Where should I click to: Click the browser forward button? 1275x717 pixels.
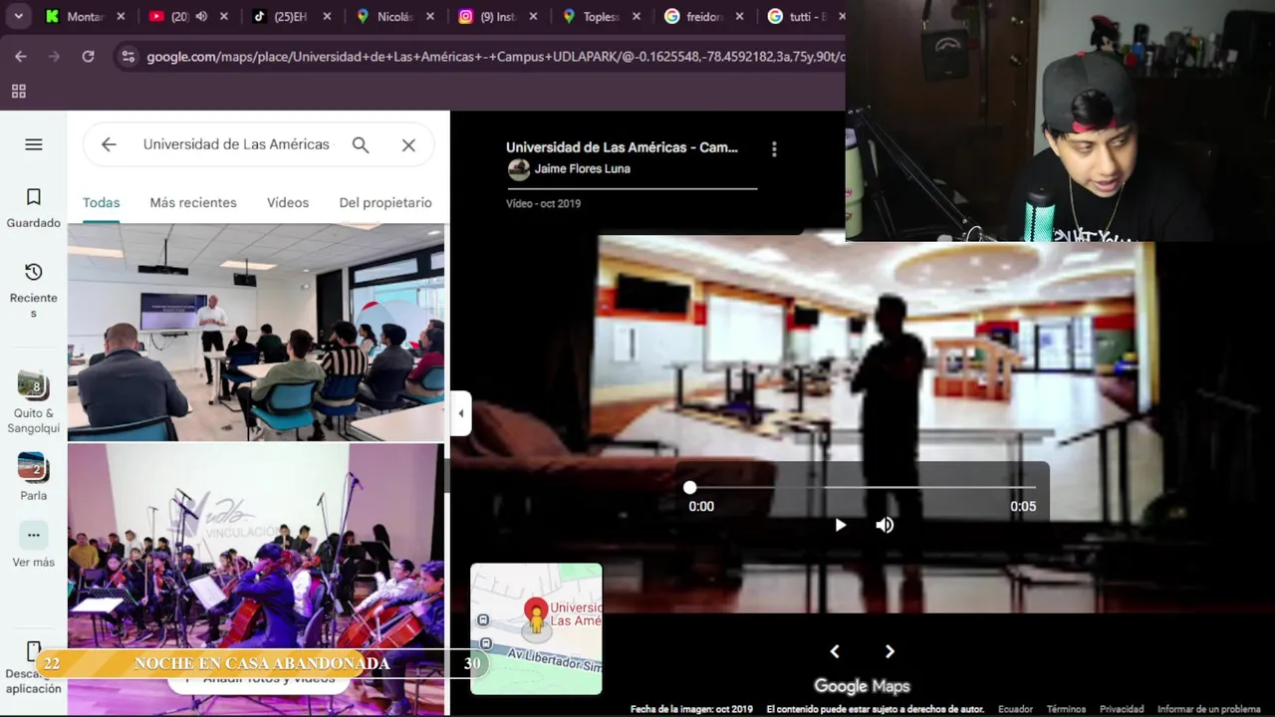[54, 57]
